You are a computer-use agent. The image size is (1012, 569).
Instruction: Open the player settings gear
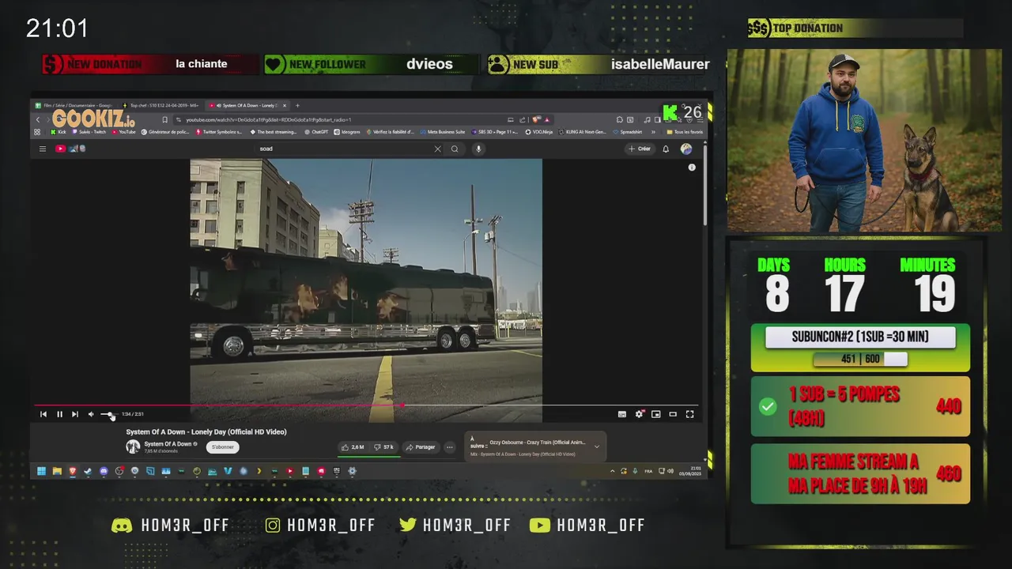tap(639, 414)
